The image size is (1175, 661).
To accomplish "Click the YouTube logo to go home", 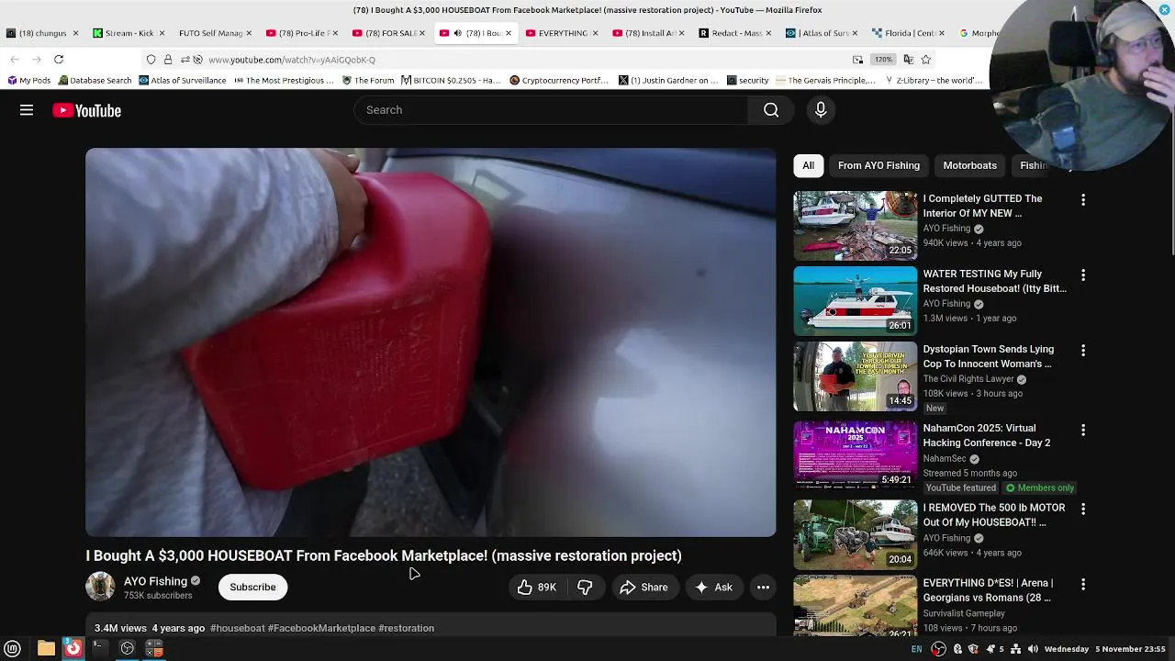I will 86,110.
